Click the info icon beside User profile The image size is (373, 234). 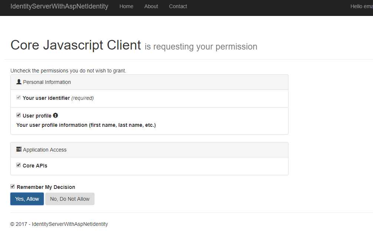(x=55, y=115)
